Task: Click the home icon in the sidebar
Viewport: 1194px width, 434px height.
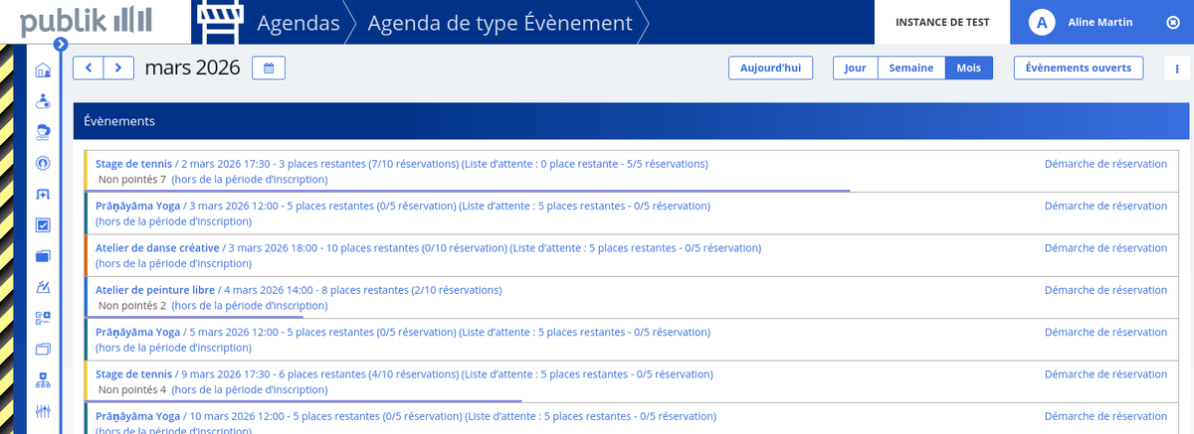Action: (43, 71)
